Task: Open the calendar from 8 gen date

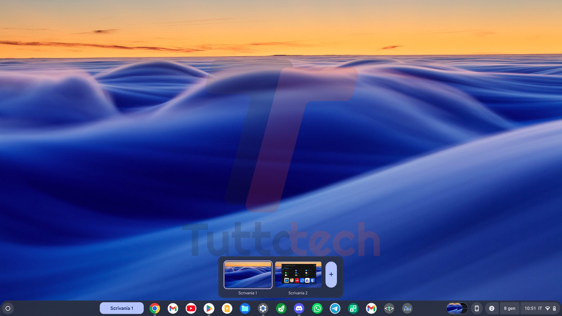Action: pyautogui.click(x=510, y=308)
